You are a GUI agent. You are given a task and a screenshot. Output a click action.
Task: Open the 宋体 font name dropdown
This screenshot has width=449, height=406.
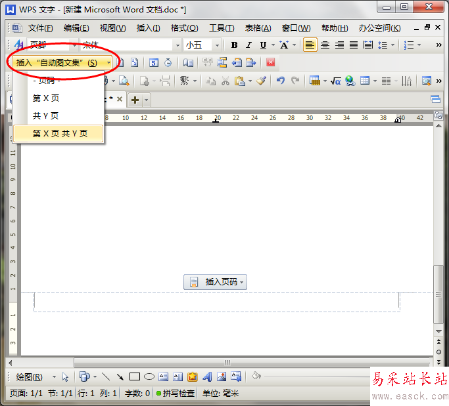click(x=177, y=45)
